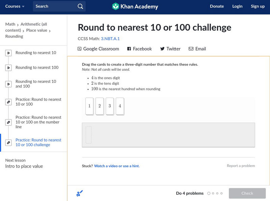
Task: Open the Sign up page
Action: [x=258, y=6]
